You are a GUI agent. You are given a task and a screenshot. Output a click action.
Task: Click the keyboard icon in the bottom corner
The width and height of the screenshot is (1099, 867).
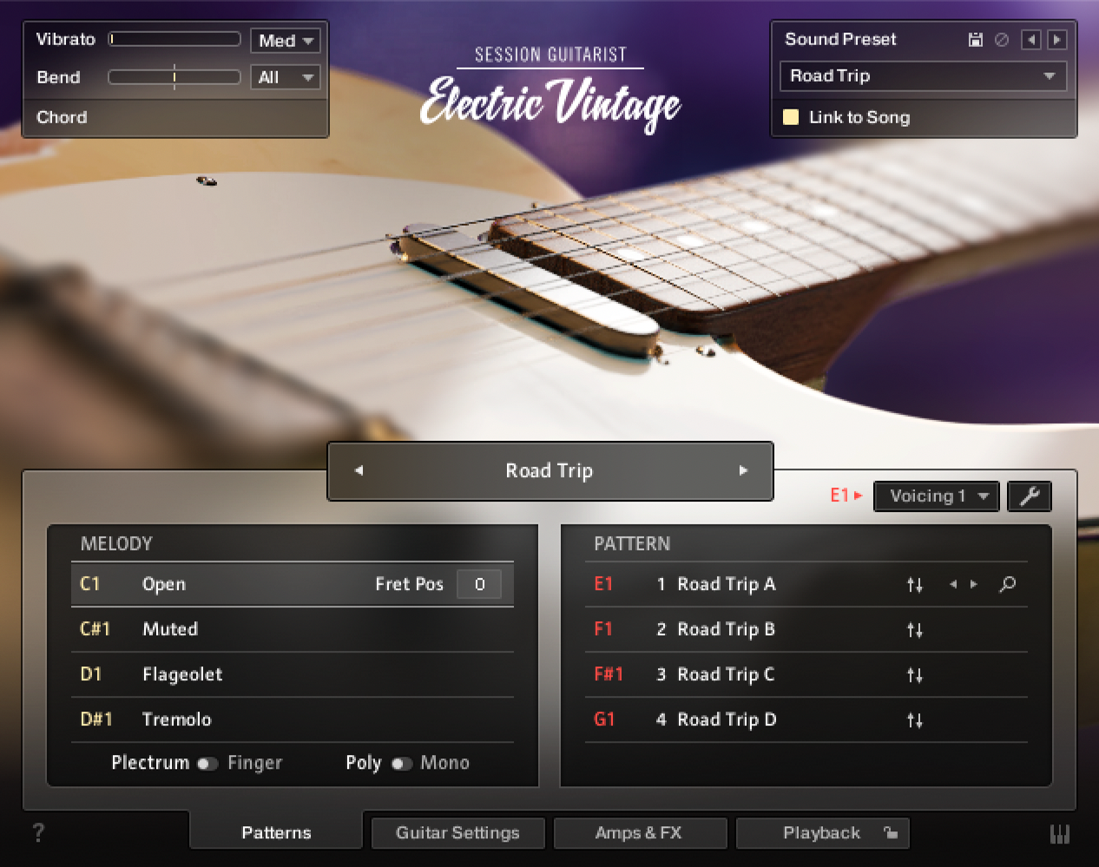pos(1060,832)
